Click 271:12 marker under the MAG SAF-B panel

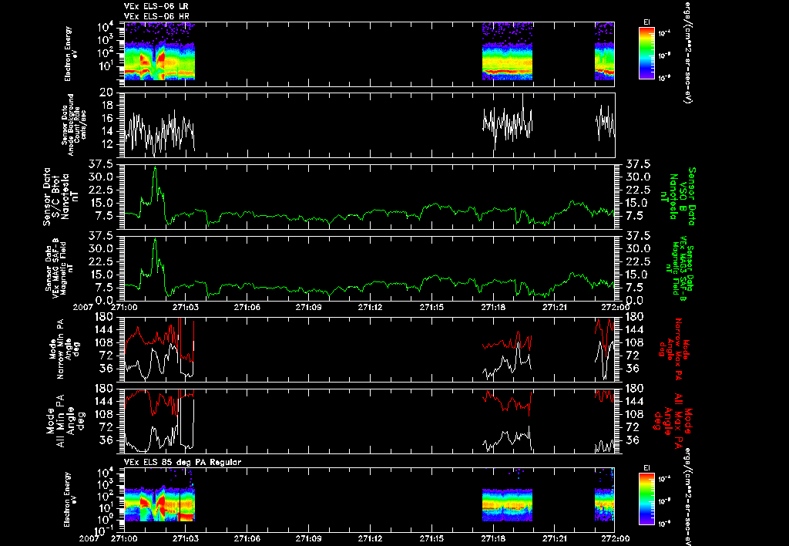click(371, 307)
